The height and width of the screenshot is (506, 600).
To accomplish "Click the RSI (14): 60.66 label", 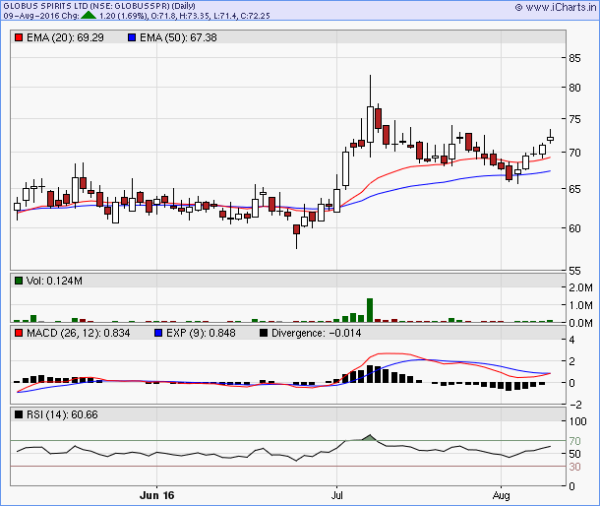I will click(62, 414).
